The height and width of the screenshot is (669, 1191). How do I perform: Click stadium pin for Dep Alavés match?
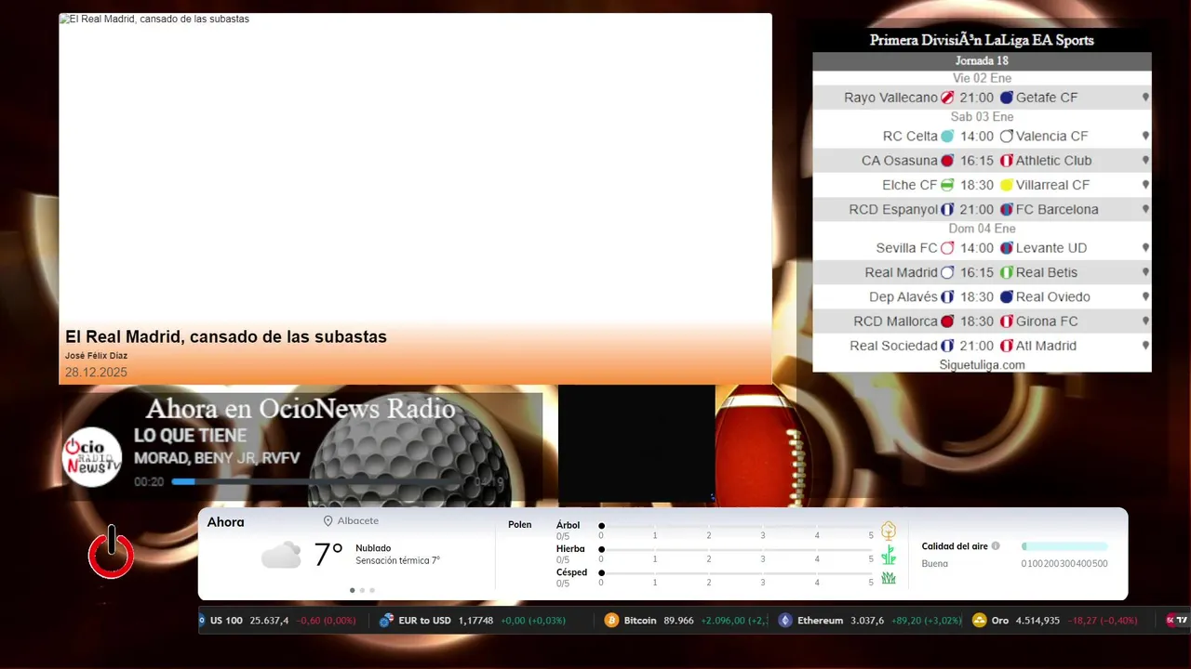click(x=1145, y=297)
